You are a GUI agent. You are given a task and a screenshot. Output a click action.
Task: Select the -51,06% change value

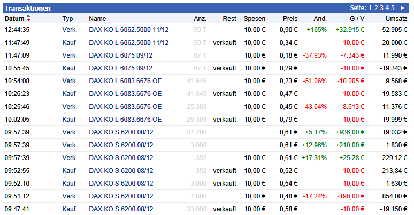(x=315, y=81)
